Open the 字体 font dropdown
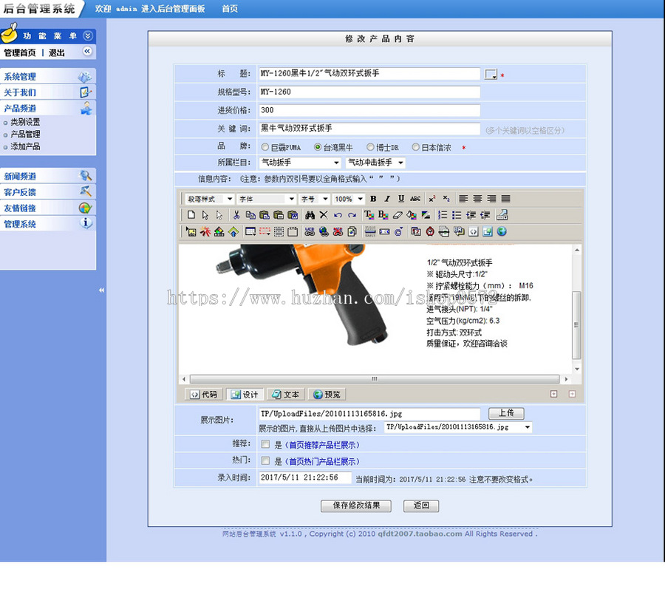The width and height of the screenshot is (665, 592). pos(266,199)
